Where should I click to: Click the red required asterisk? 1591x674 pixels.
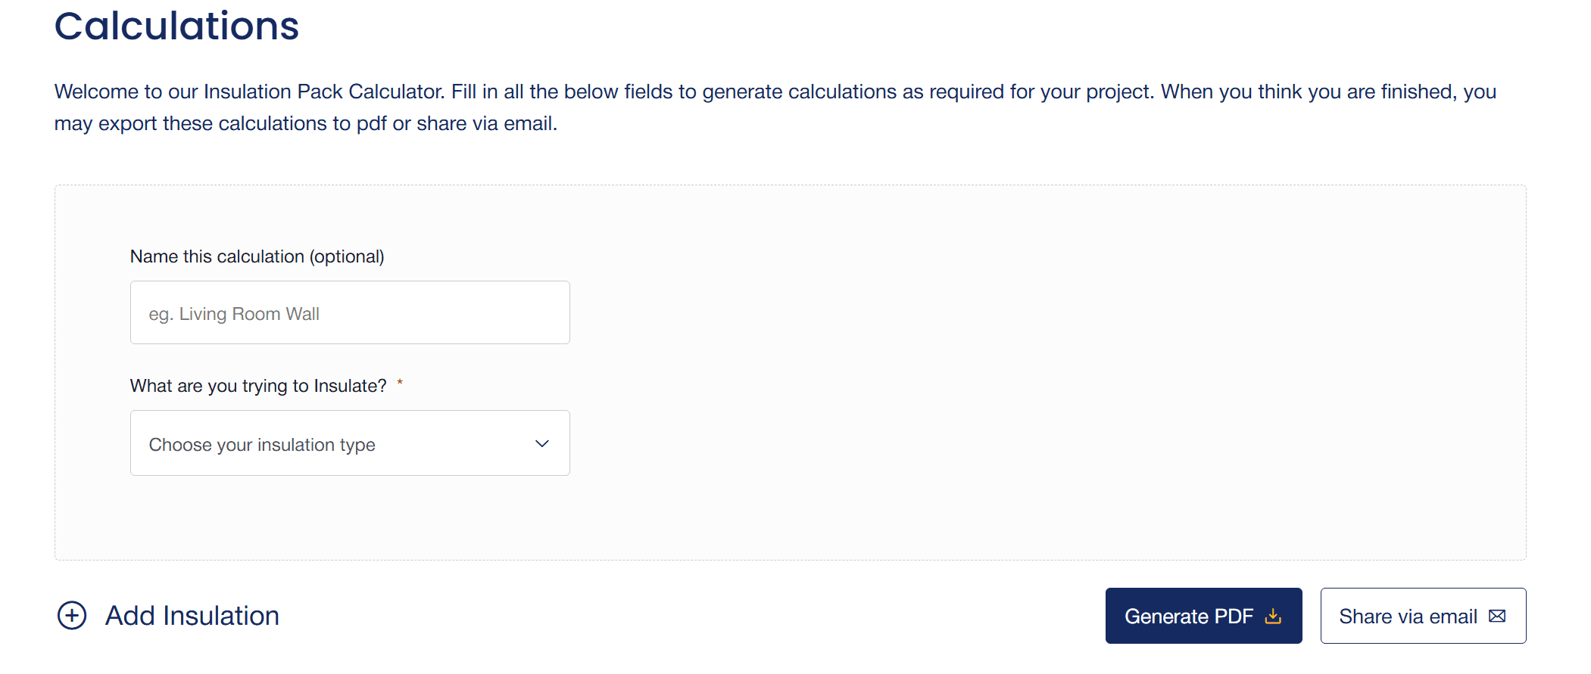pyautogui.click(x=400, y=383)
